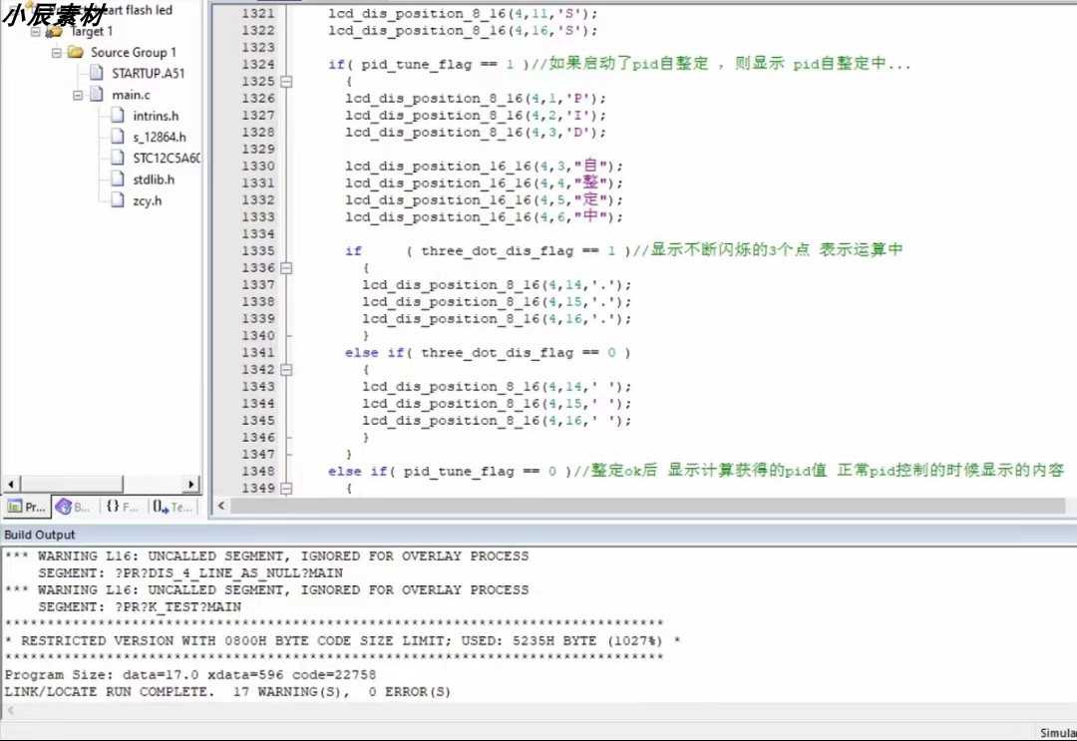Click the Source Group 1 folder icon
This screenshot has width=1077, height=741.
tap(76, 52)
